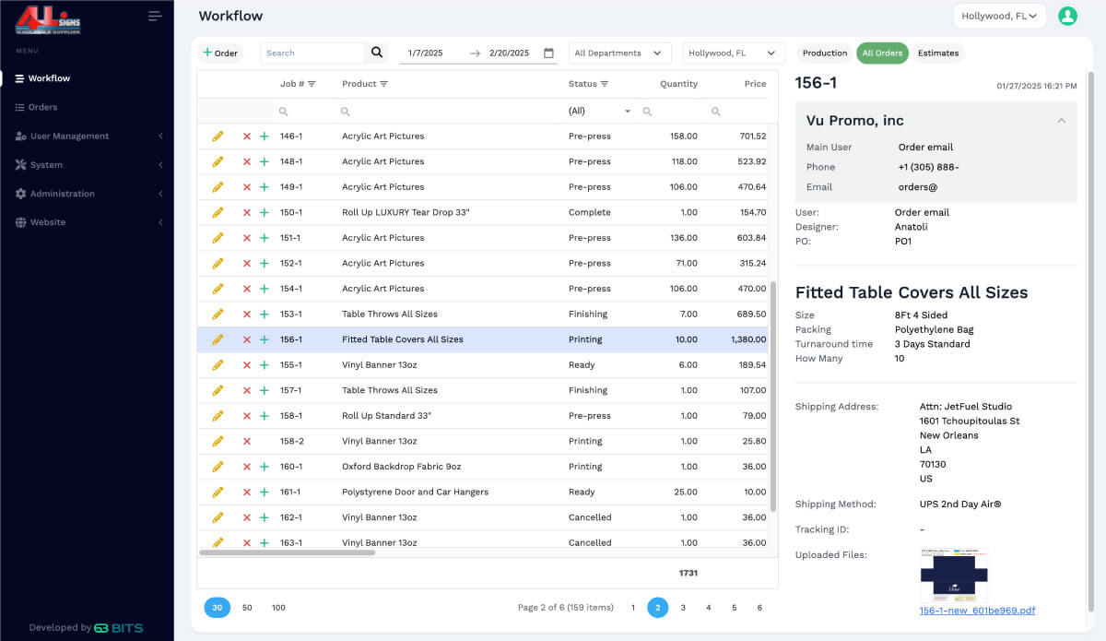Screen dimensions: 1106x641
Task: Set page size to 50 items
Action: [x=247, y=608]
